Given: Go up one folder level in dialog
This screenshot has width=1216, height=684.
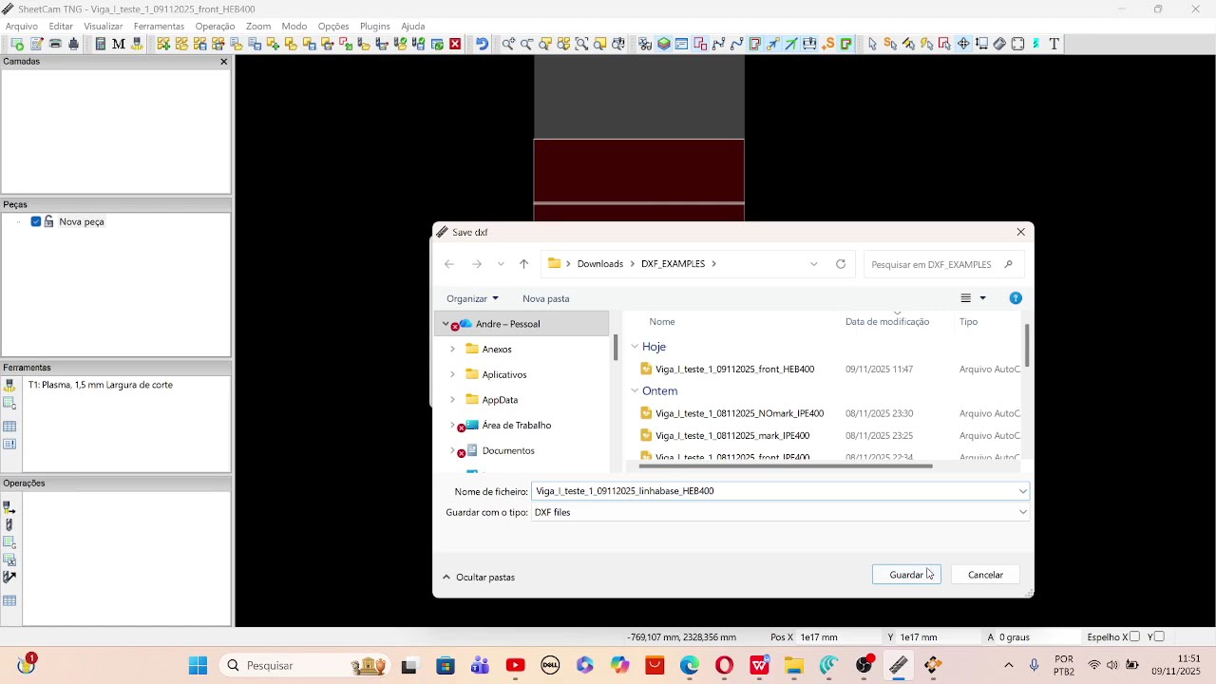Looking at the screenshot, I should 523,264.
